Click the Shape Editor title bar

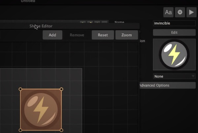coord(70,26)
